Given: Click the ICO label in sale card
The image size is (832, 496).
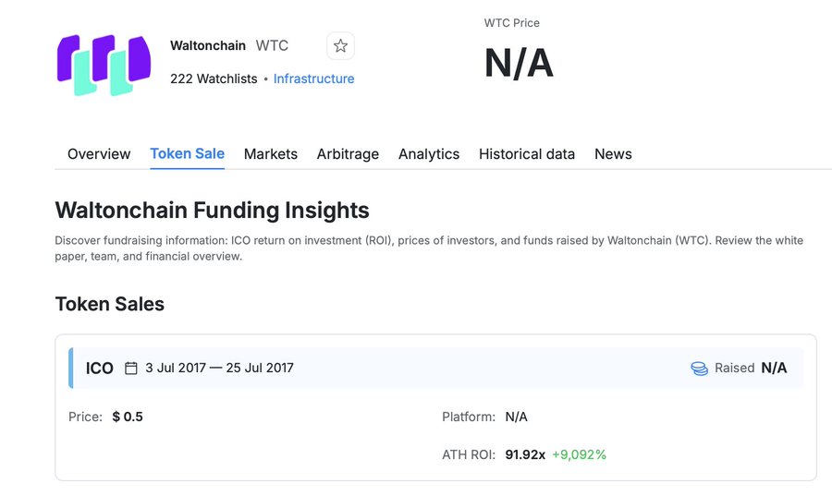Looking at the screenshot, I should coord(100,369).
